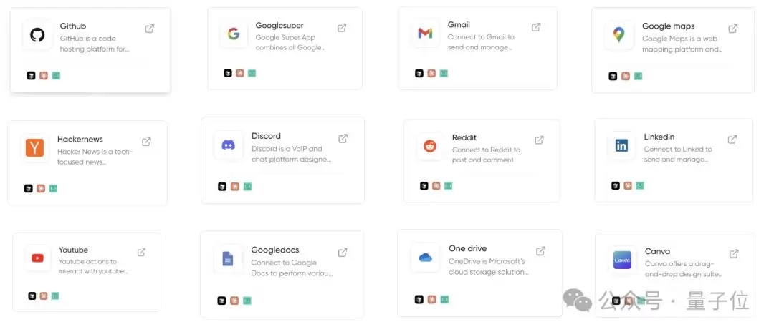This screenshot has width=774, height=332.
Task: Open external link on Github card
Action: click(150, 29)
